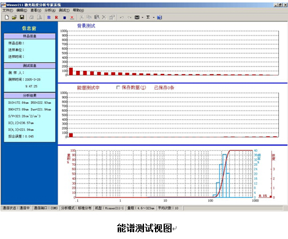Click the red R toolbar button
Screen dimensions: 288x239
coord(56,18)
